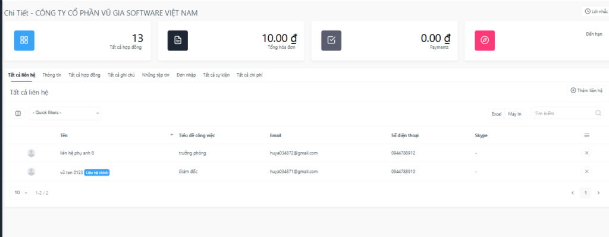The image size is (609, 237).
Task: Sort by Số điện thoại column header
Action: pos(404,135)
